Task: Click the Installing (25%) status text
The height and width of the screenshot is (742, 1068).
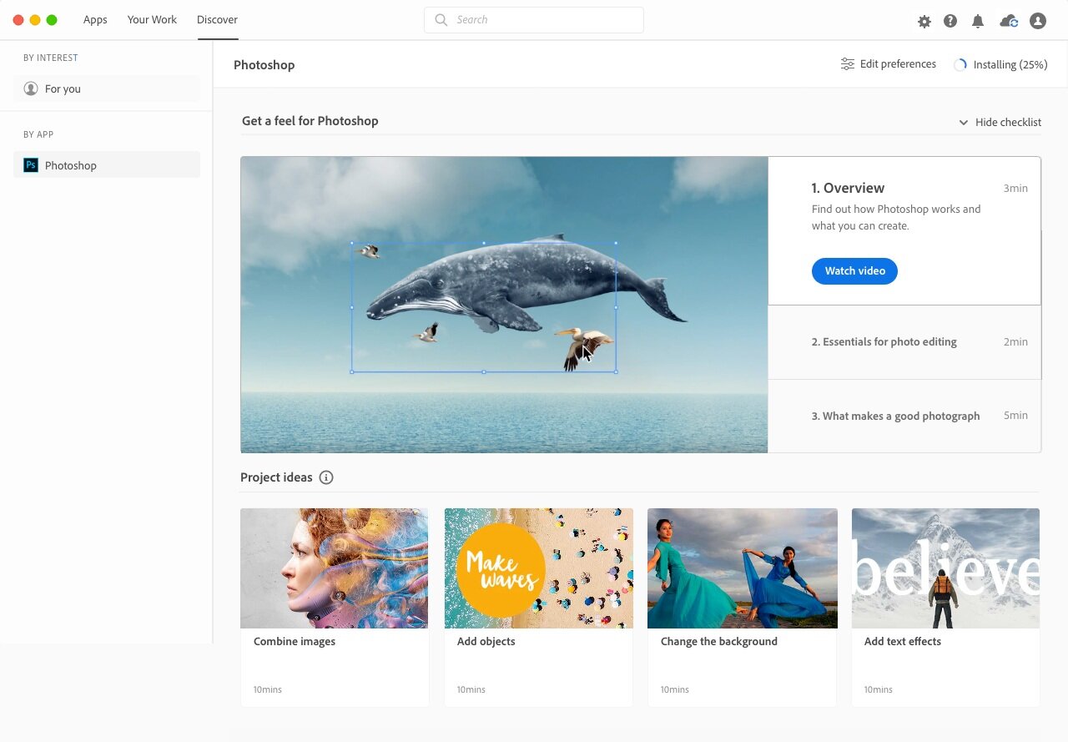Action: click(x=1010, y=64)
